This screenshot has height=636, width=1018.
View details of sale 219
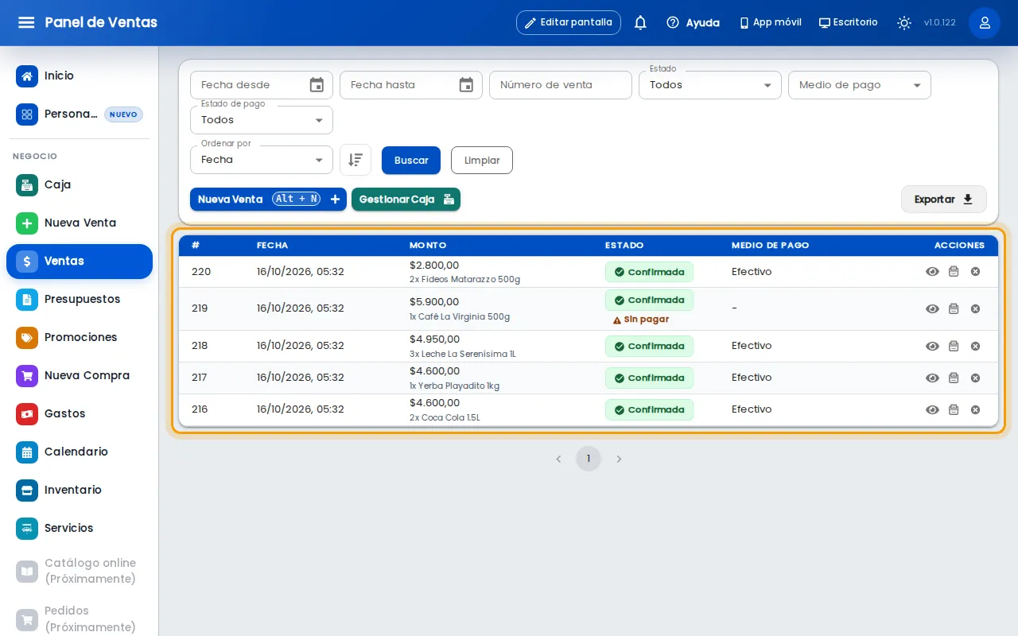tap(932, 309)
